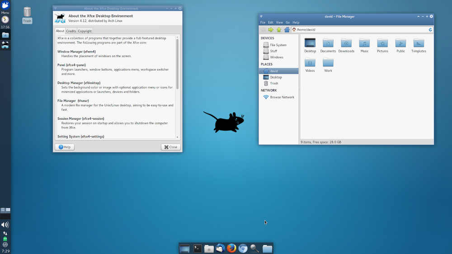The height and width of the screenshot is (254, 452).
Task: Click the status bar text "9 items, Free space: 28.0 GB"
Action: coord(321,142)
